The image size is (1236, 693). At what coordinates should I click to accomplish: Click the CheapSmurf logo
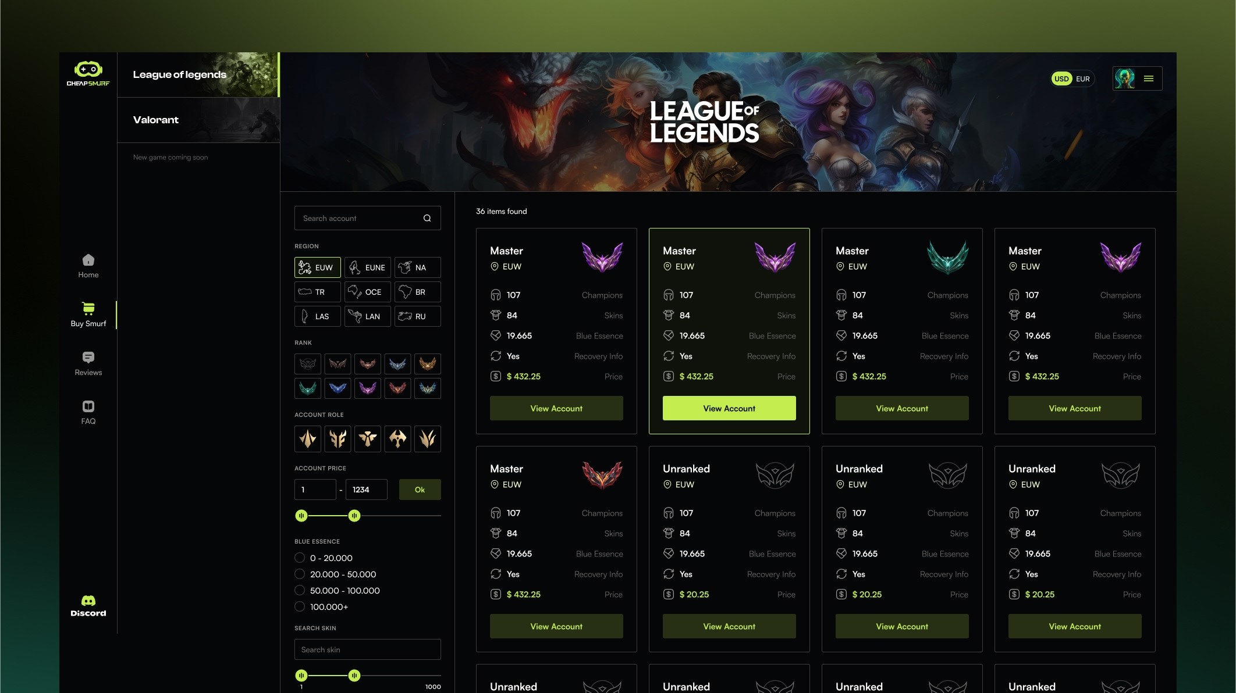[x=88, y=74]
